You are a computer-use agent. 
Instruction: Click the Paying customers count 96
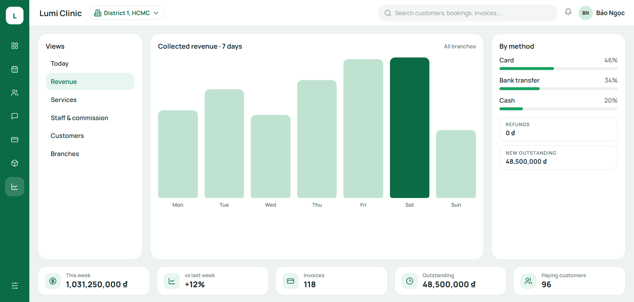(546, 285)
